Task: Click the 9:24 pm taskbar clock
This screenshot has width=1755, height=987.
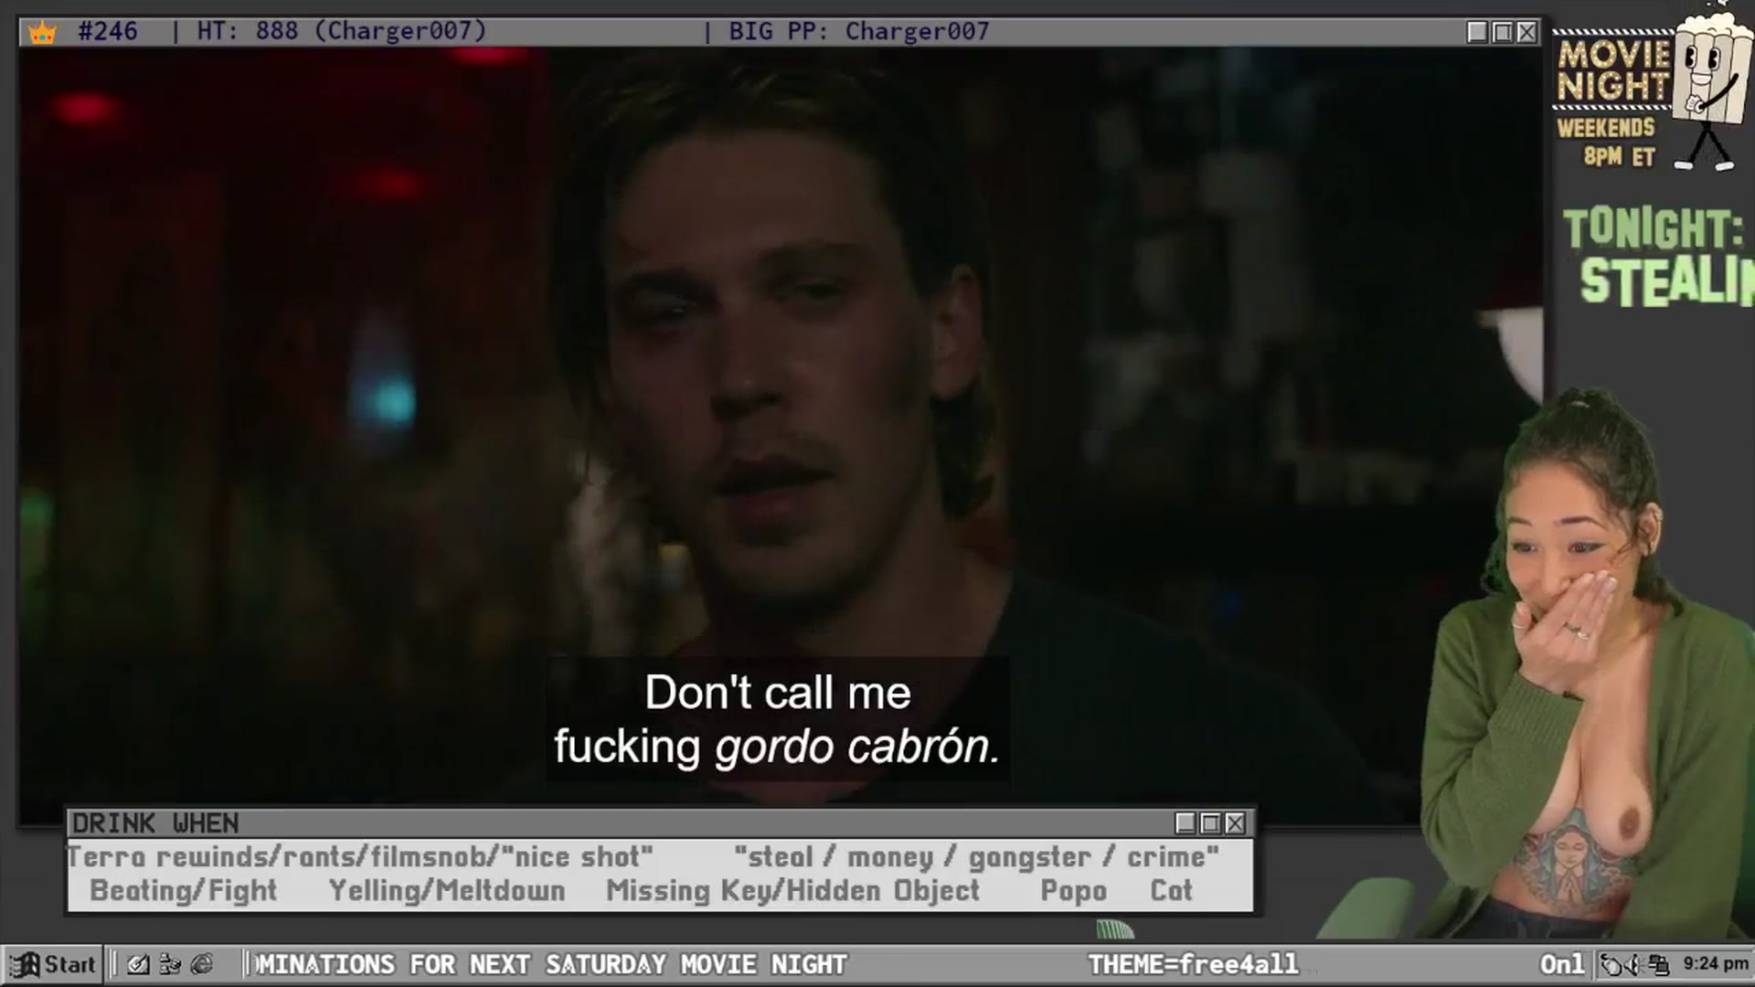Action: 1715,964
